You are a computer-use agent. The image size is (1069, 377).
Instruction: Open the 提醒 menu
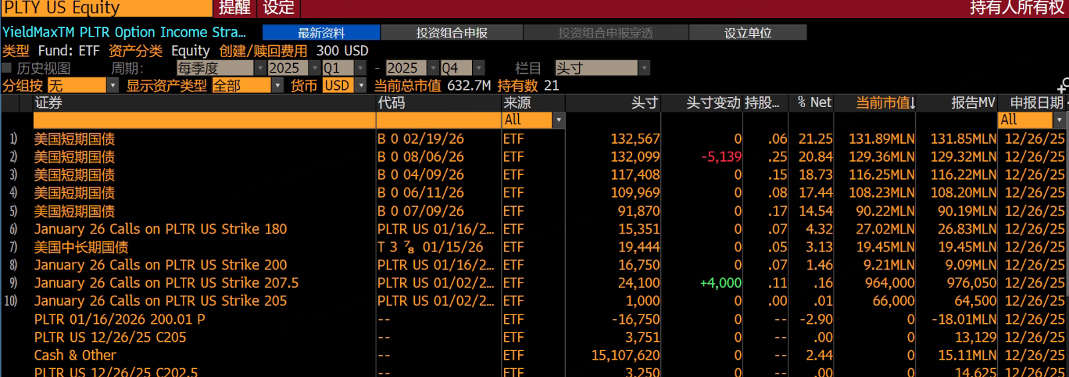point(235,8)
